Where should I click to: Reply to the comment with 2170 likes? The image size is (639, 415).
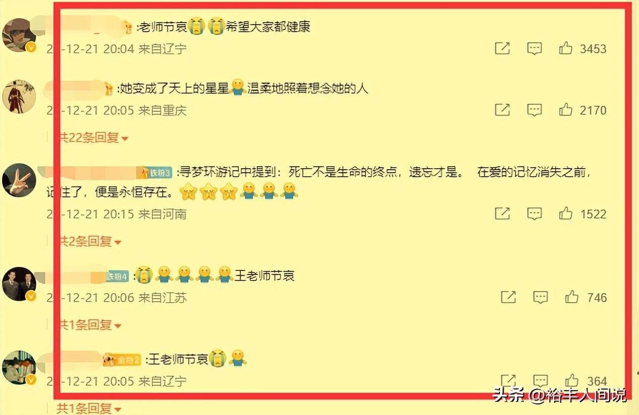pos(534,110)
